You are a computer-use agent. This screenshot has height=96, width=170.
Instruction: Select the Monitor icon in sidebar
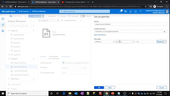3,31
